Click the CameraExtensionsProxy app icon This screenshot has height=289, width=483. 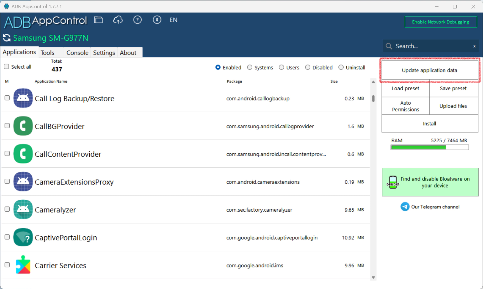click(23, 182)
